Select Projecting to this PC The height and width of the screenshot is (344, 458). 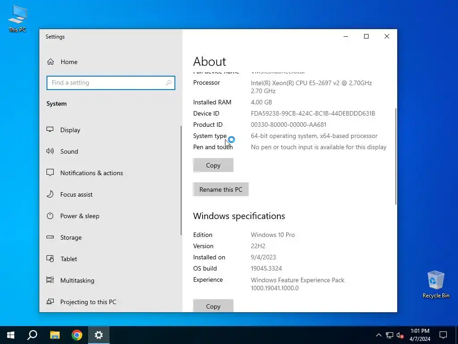tap(88, 302)
